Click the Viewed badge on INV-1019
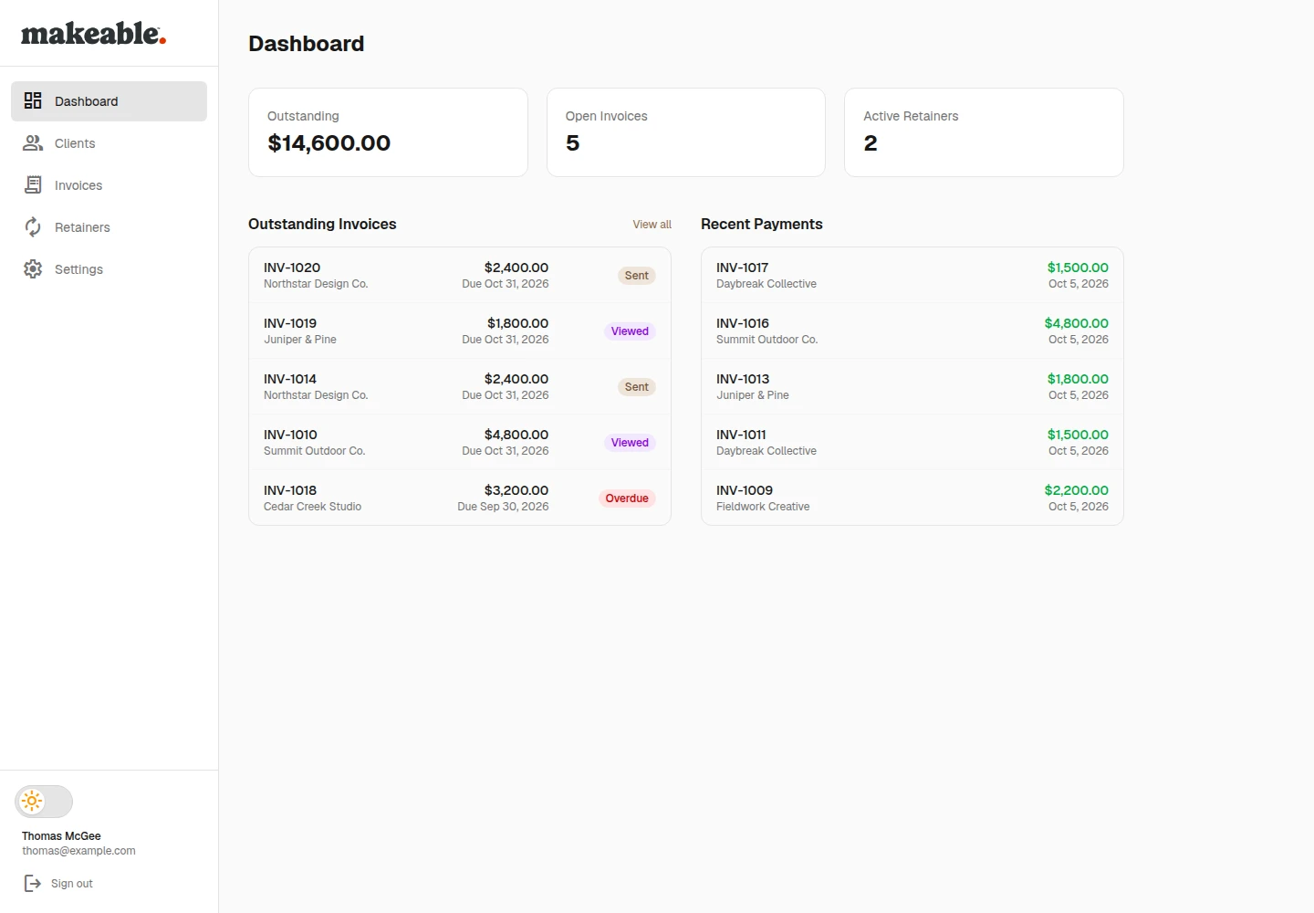This screenshot has width=1314, height=913. 630,331
